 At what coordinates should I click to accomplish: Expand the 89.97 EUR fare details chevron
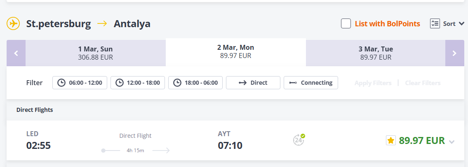pyautogui.click(x=452, y=142)
